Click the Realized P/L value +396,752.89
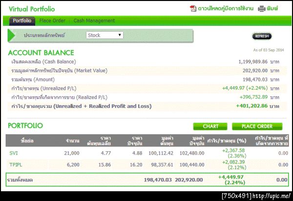This screenshot has height=201, width=293. pos(253,97)
